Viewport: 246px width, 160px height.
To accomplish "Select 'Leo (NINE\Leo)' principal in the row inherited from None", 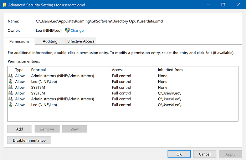I will coord(44,81).
